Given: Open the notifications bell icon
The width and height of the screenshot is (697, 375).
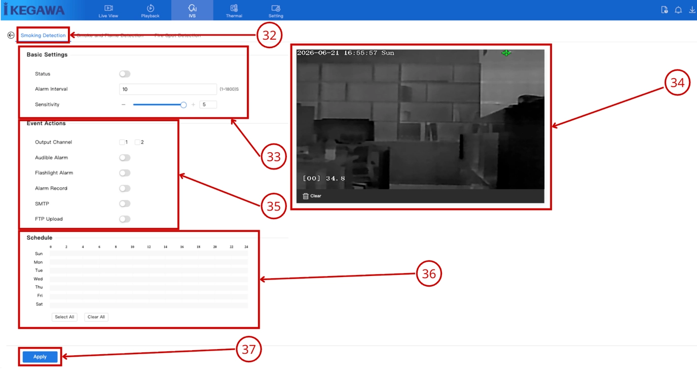Looking at the screenshot, I should coord(678,10).
